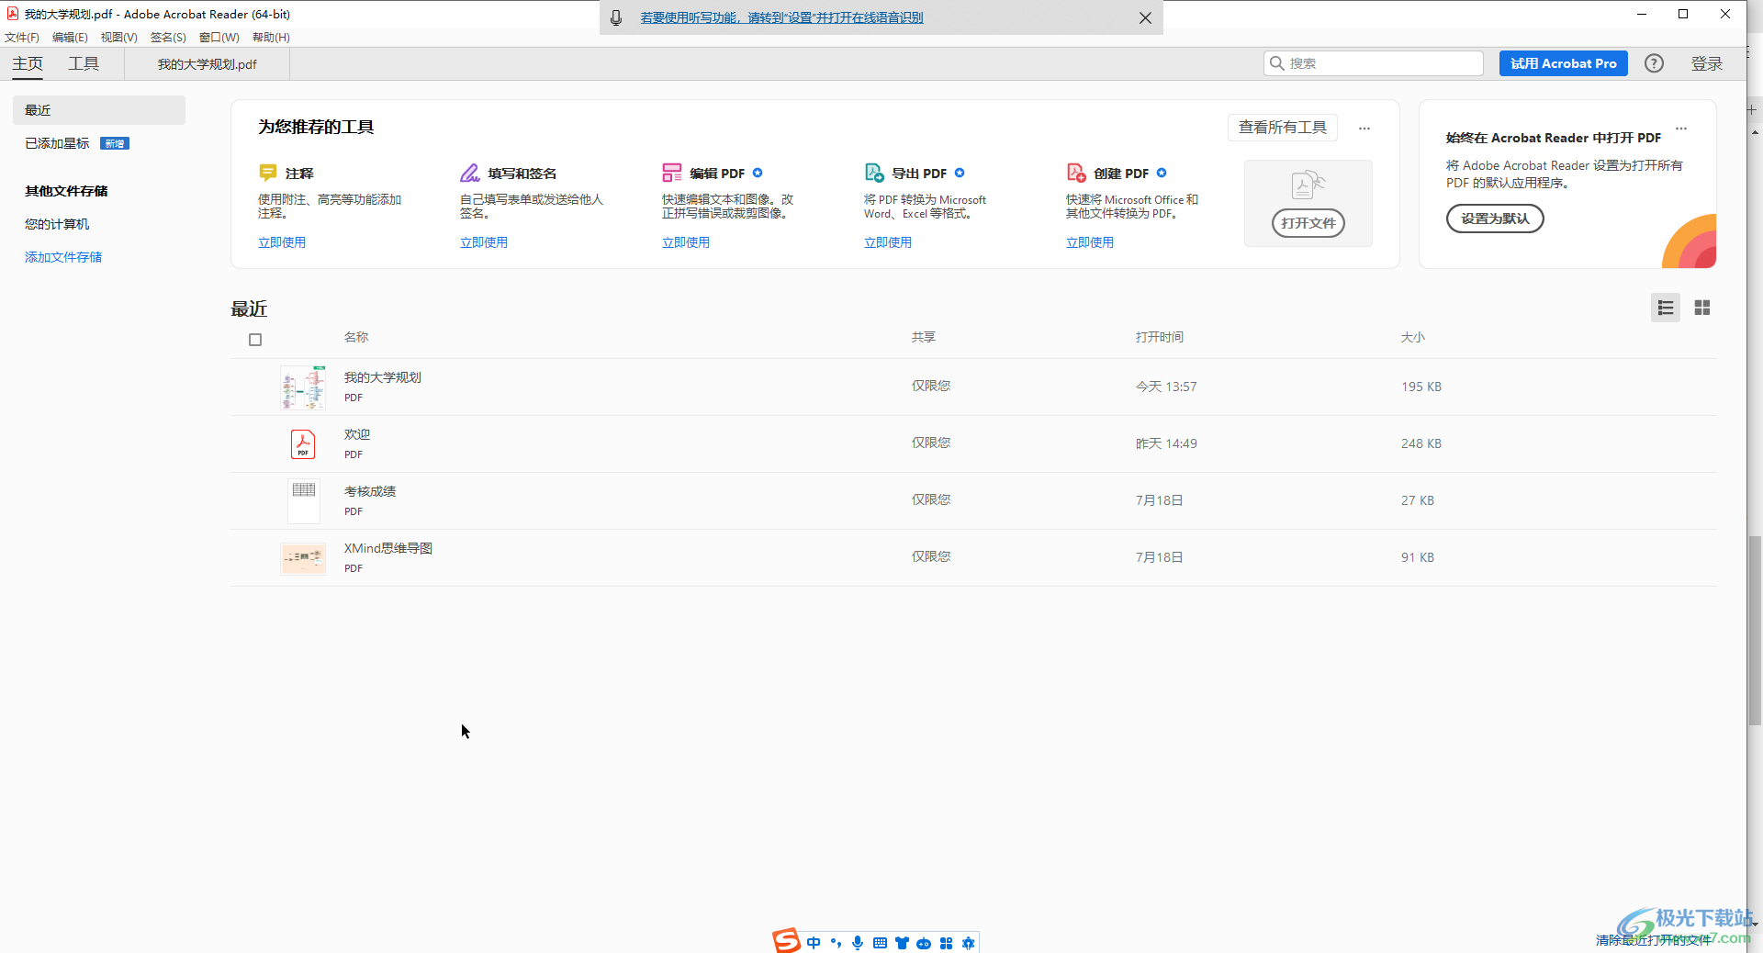Click Sogou voice input microphone icon
1763x953 pixels.
(x=858, y=943)
